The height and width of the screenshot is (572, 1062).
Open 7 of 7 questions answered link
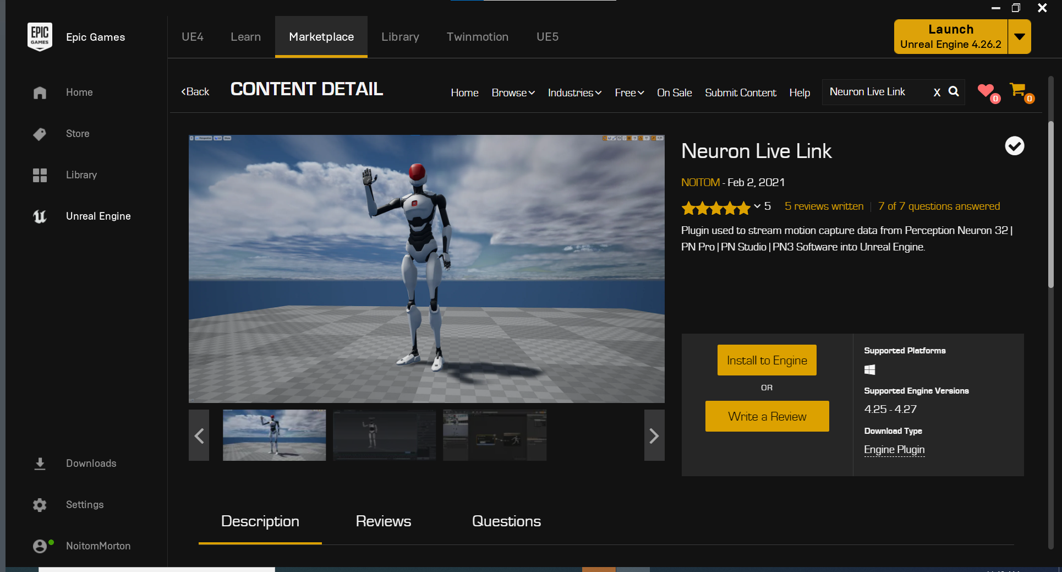point(939,206)
